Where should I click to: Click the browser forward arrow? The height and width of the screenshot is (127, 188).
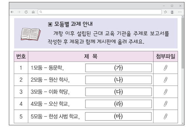(x=19, y=12)
